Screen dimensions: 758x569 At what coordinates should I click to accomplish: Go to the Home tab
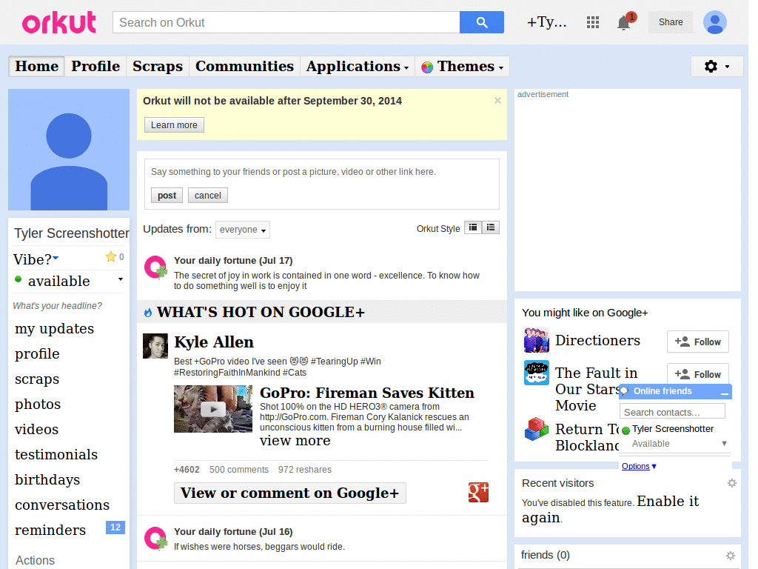point(37,66)
